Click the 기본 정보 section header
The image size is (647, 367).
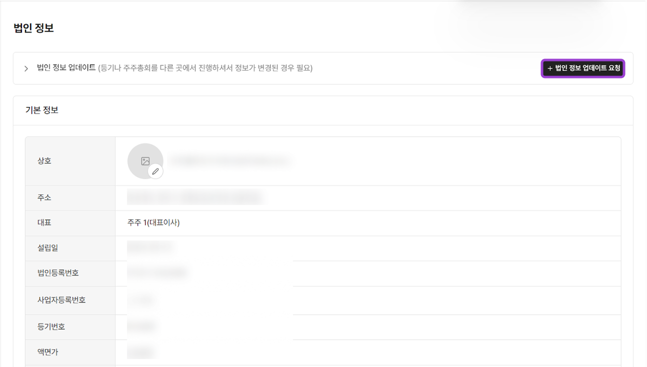tap(42, 110)
